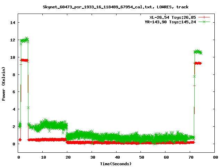222x167 pixels.
Task: Click the x-axis tick label 80
Action: click(215, 157)
